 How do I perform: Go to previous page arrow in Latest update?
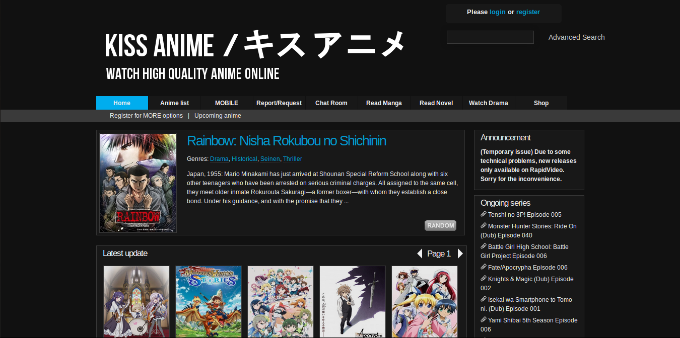click(420, 253)
